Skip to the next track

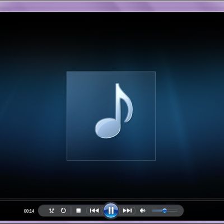(x=127, y=211)
